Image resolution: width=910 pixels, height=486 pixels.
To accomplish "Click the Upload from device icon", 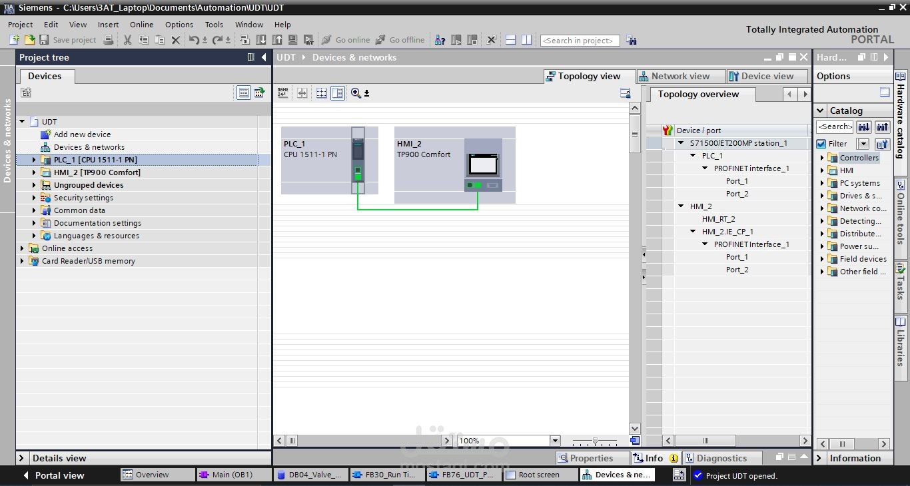I will 276,40.
